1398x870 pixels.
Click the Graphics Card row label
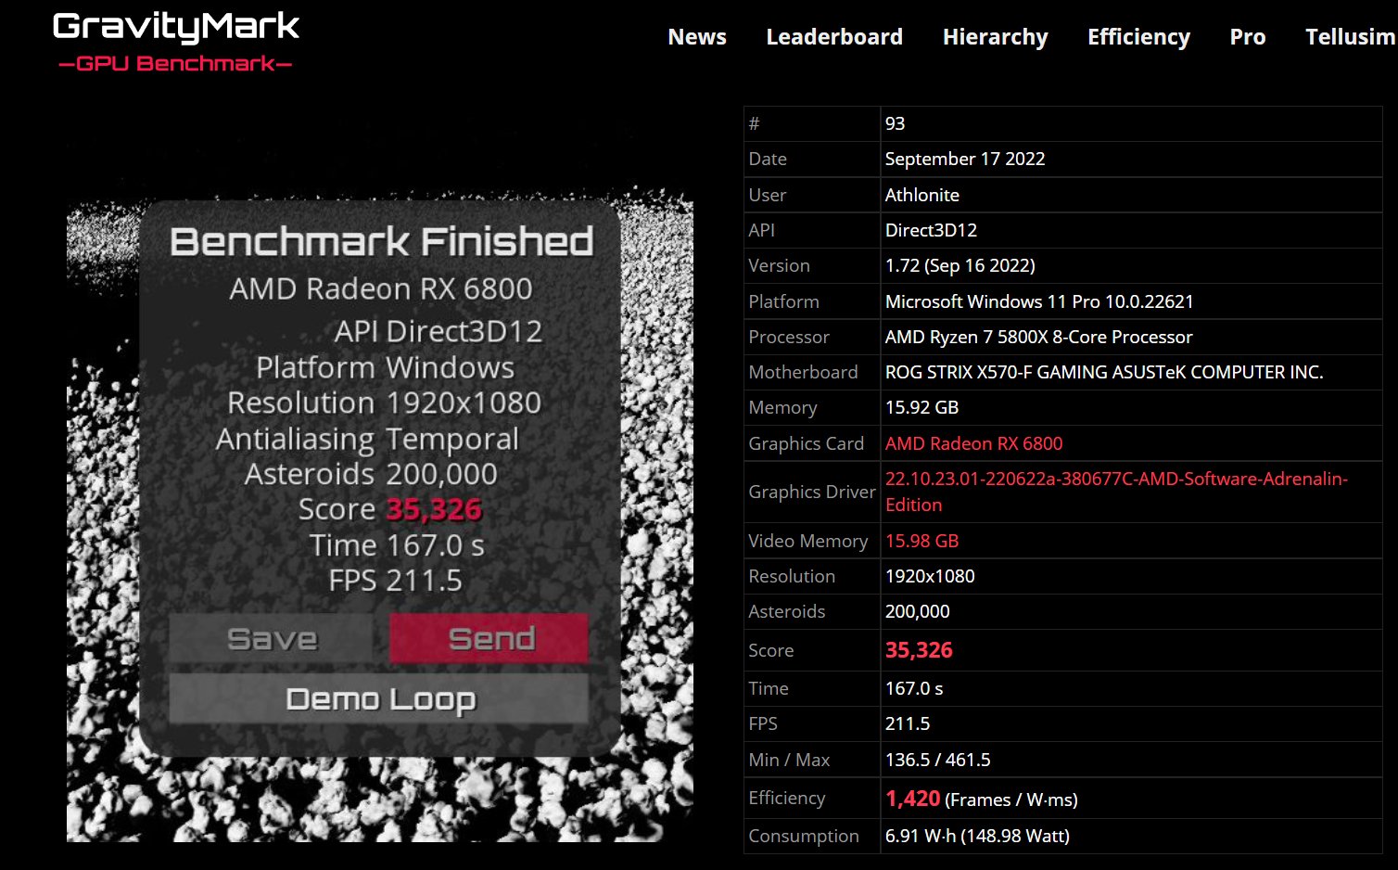click(x=806, y=443)
